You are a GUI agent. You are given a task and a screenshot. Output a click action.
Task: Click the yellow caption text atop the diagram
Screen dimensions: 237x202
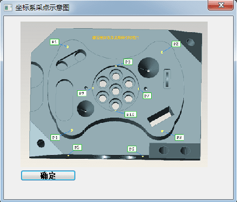[x=116, y=38]
